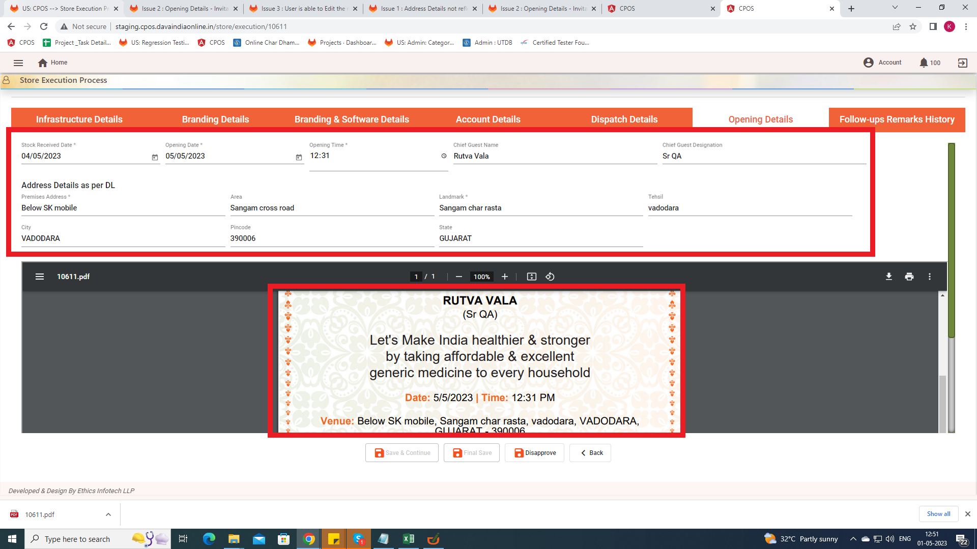The width and height of the screenshot is (977, 549).
Task: Switch to the Dispatch Details tab
Action: click(x=624, y=119)
